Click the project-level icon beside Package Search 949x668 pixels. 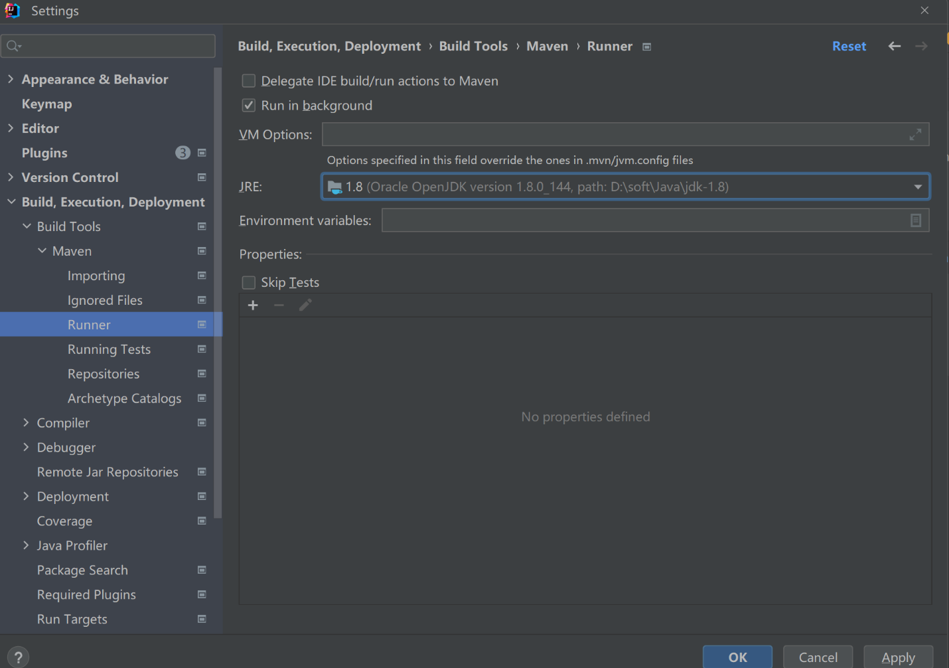click(x=202, y=570)
